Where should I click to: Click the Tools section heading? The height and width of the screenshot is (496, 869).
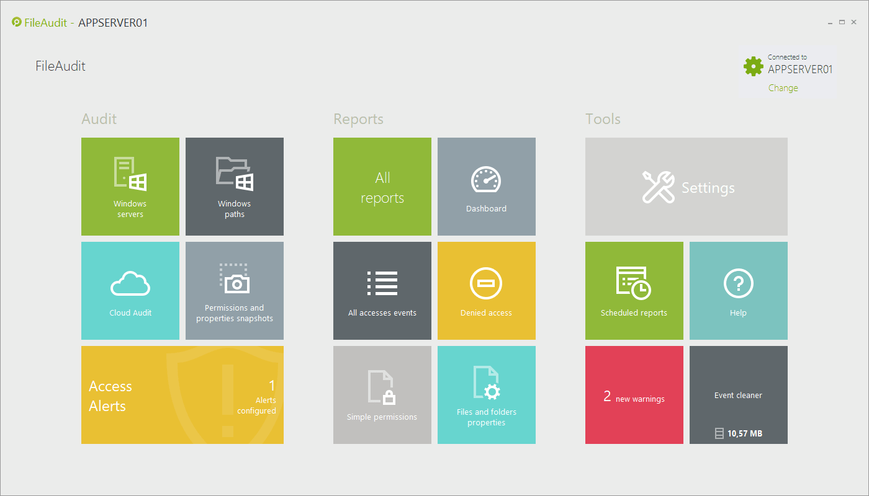click(x=603, y=119)
